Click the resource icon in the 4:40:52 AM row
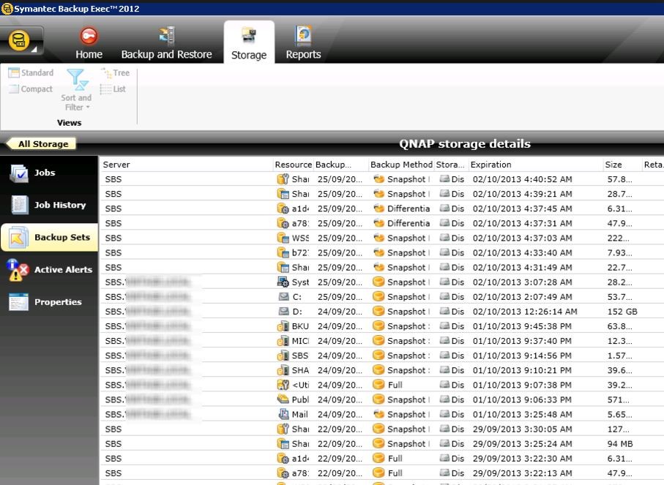Viewport: 664px width, 485px height. click(283, 179)
